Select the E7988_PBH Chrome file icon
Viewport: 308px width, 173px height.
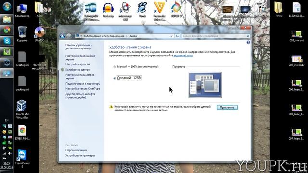tap(22, 133)
